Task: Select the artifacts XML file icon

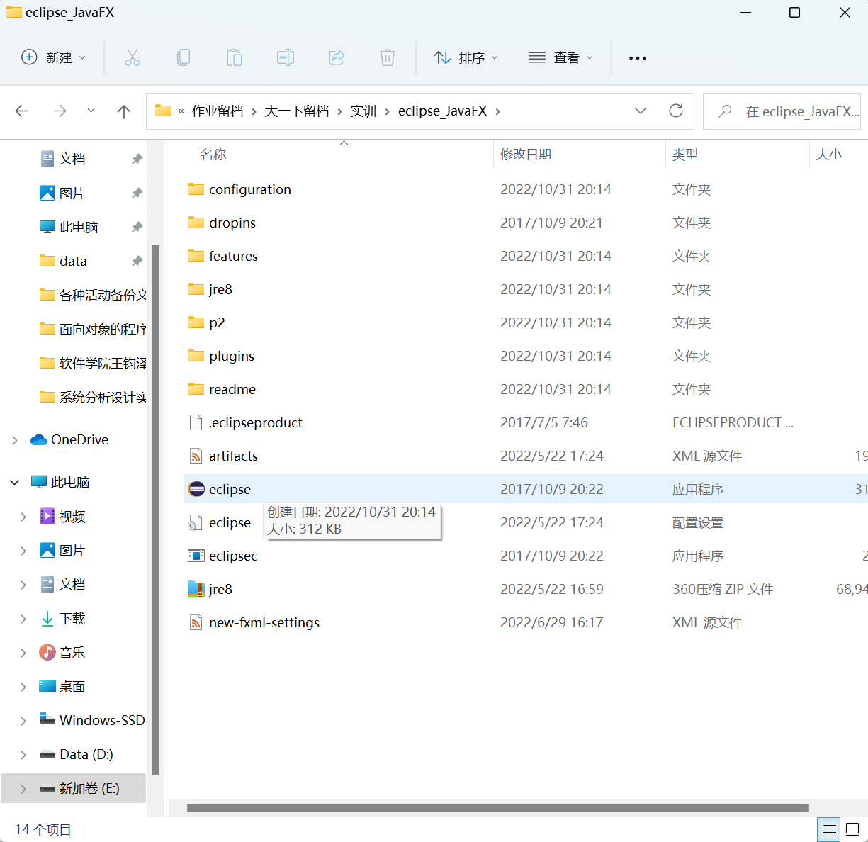Action: pos(196,456)
